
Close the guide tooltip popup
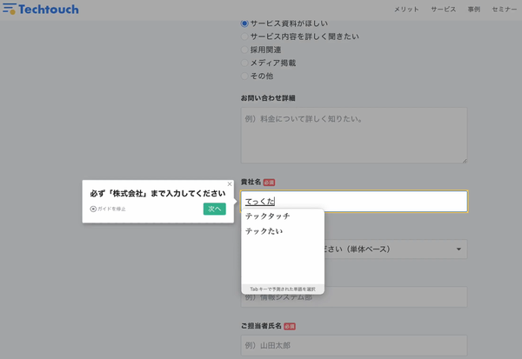click(x=230, y=184)
